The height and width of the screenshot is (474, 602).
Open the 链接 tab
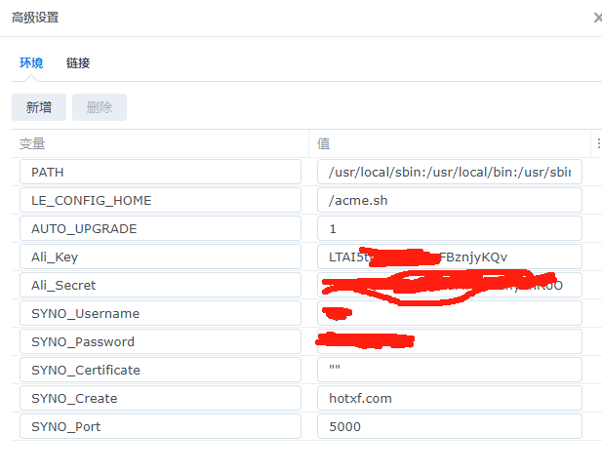tap(78, 62)
